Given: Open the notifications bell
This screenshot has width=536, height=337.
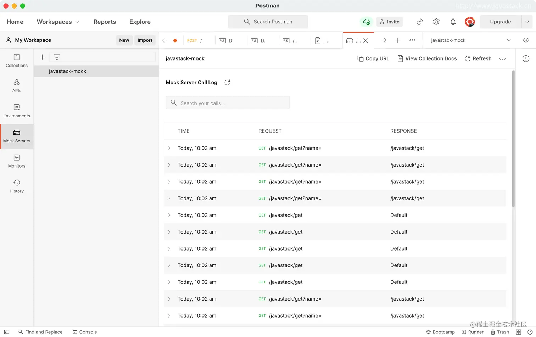Looking at the screenshot, I should [x=453, y=22].
